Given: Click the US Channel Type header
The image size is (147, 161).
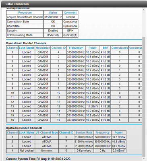Looking at the screenshot, I should [x=47, y=132].
